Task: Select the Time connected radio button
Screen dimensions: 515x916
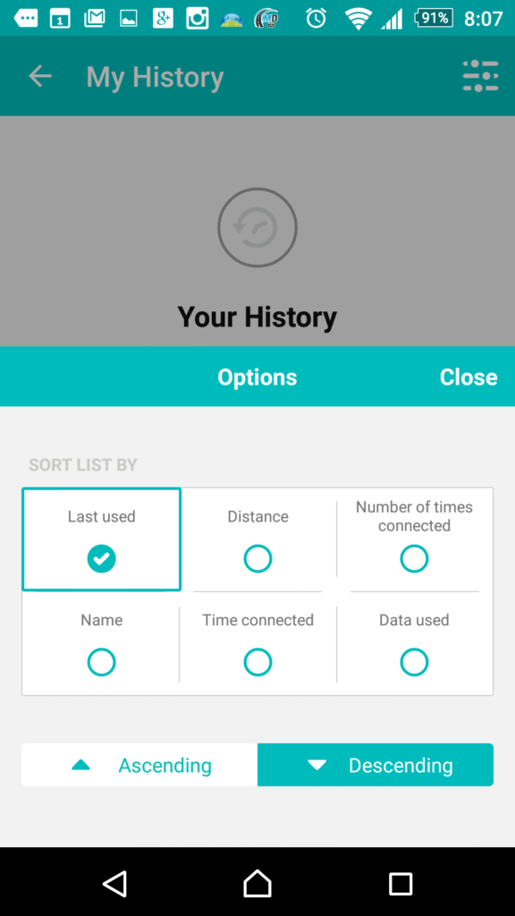Action: (x=257, y=663)
